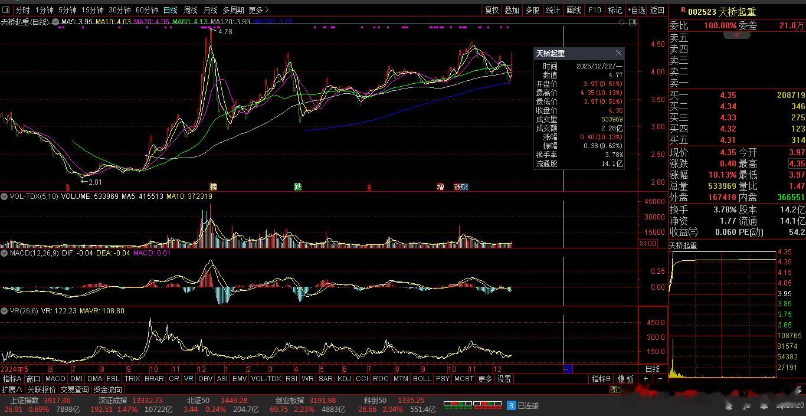The height and width of the screenshot is (416, 806).
Task: Add stock via +自选 button
Action: [636, 10]
